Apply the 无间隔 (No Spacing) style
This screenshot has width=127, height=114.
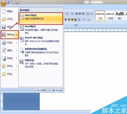110,16
